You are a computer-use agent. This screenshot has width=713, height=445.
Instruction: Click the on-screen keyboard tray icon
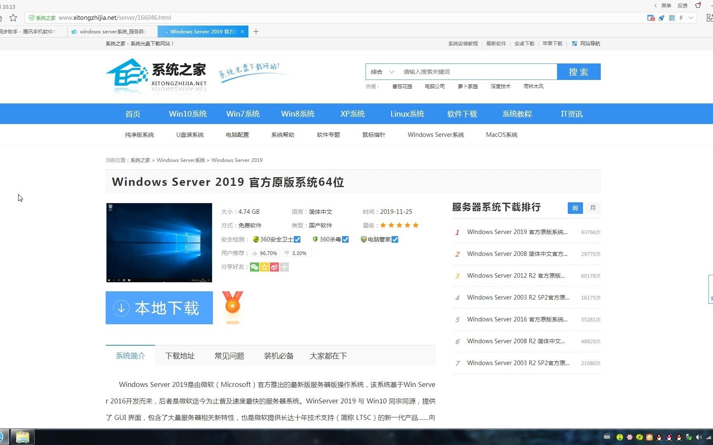[x=607, y=436]
